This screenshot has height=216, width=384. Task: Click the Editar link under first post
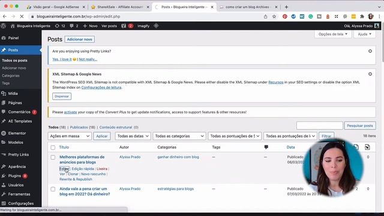pyautogui.click(x=64, y=169)
